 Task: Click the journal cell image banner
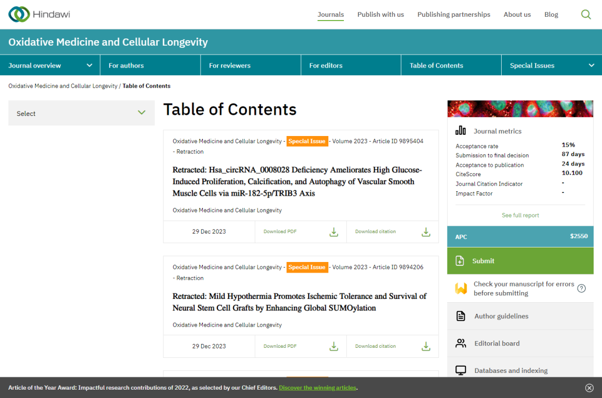[520, 109]
